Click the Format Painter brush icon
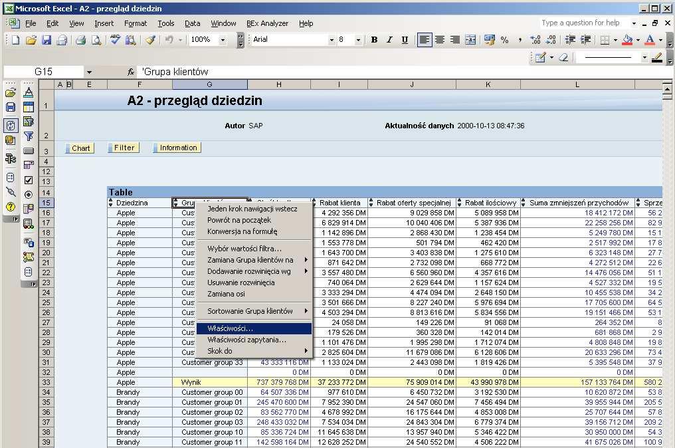The image size is (675, 448). click(149, 40)
